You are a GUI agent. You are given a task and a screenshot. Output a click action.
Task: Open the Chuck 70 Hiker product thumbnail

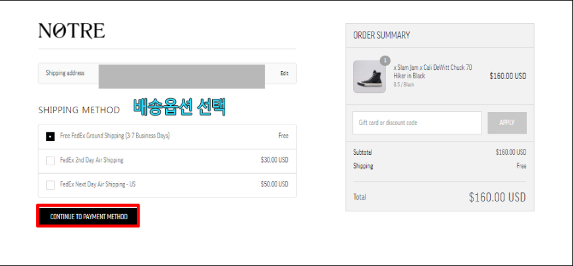[x=369, y=77]
